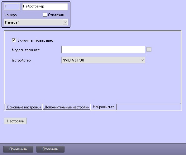This screenshot has height=155, width=186.
Task: Click the Устройство: label
Action: click(x=21, y=60)
